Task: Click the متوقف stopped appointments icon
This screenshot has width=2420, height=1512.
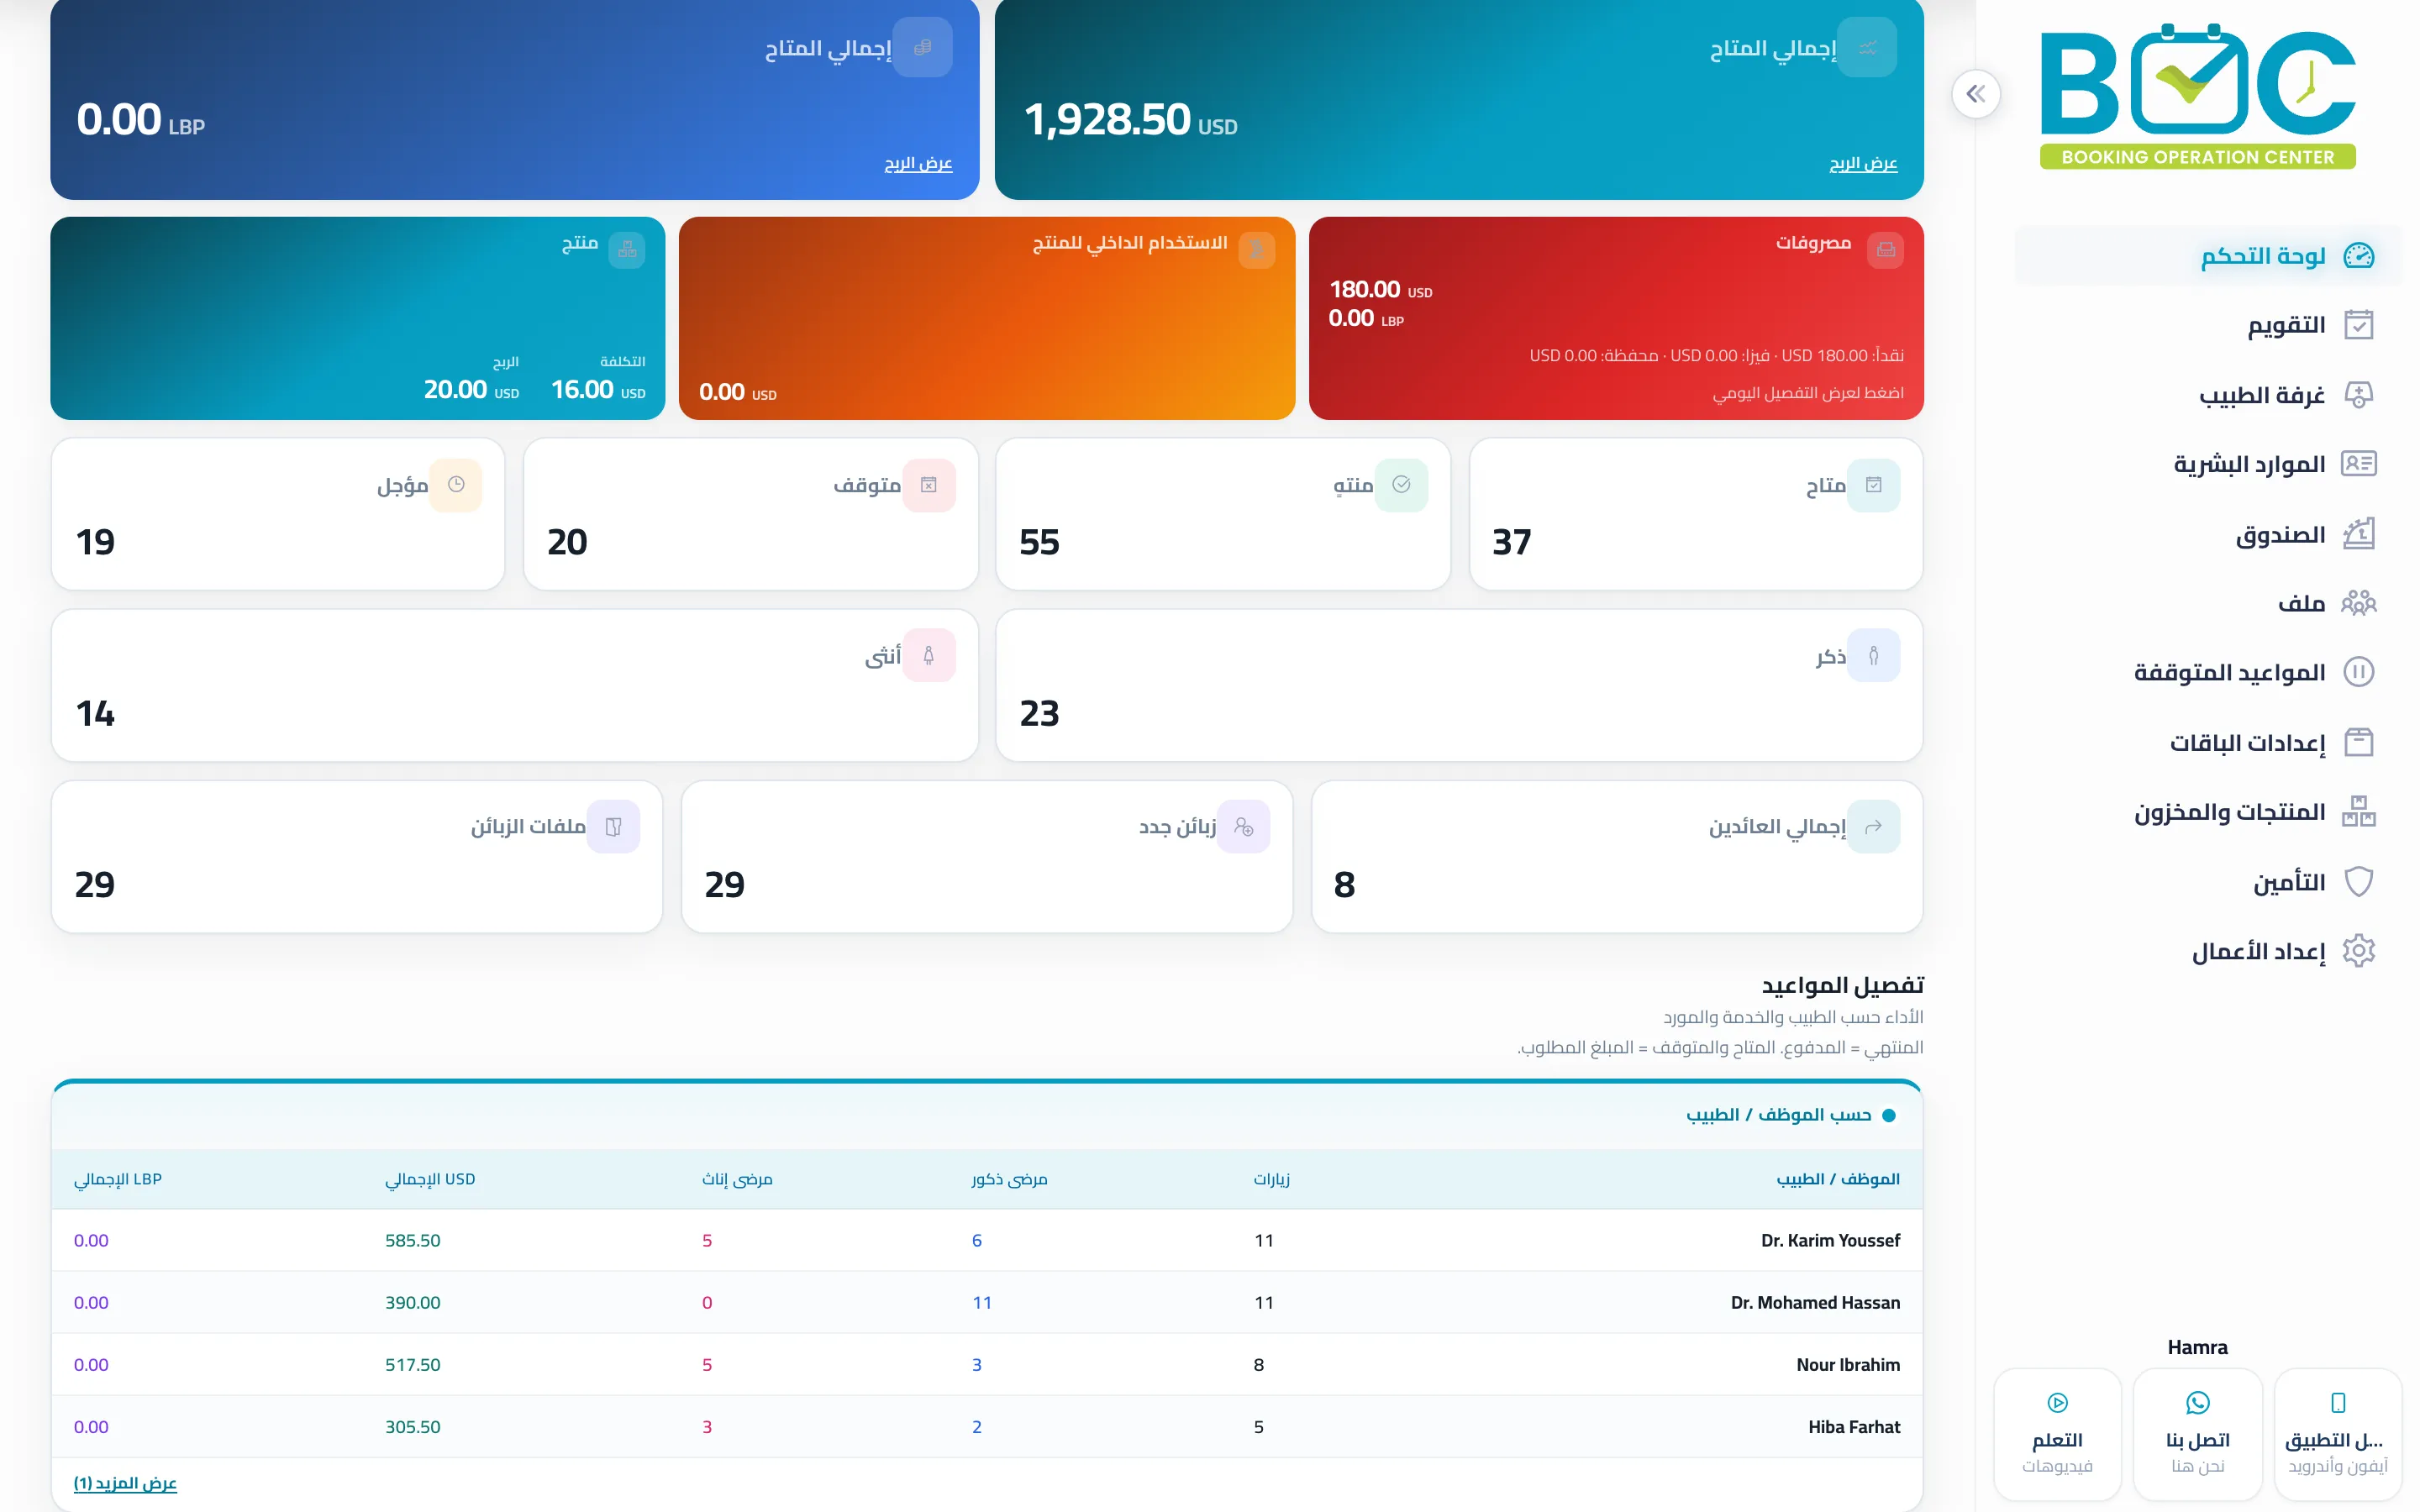Action: pos(928,485)
